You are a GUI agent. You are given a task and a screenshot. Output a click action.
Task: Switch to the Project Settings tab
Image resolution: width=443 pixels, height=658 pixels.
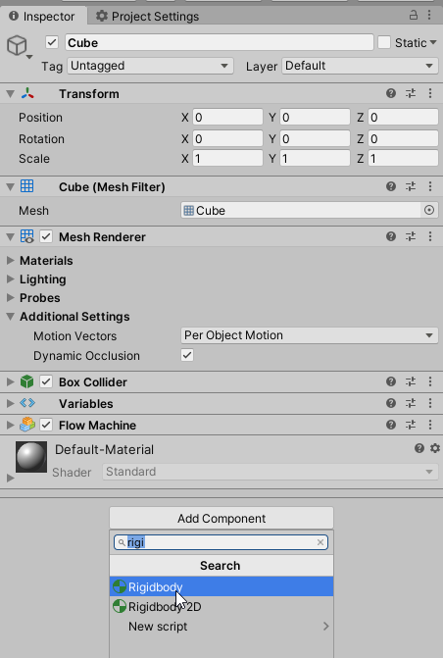click(x=147, y=17)
